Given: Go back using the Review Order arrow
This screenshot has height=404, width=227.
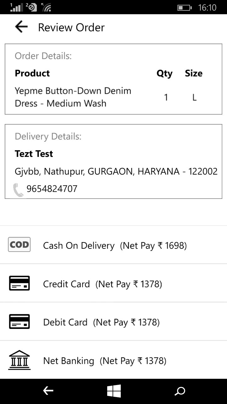Looking at the screenshot, I should (x=21, y=27).
